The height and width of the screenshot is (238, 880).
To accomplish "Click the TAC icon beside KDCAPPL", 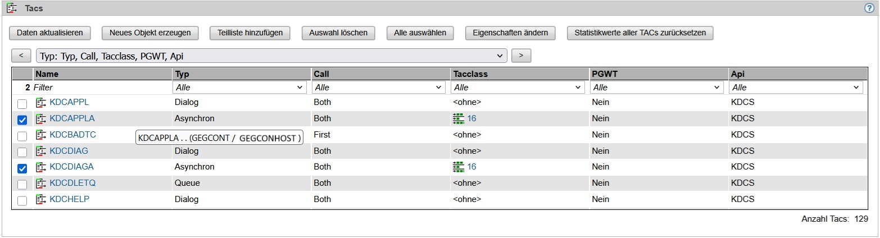I will [40, 103].
